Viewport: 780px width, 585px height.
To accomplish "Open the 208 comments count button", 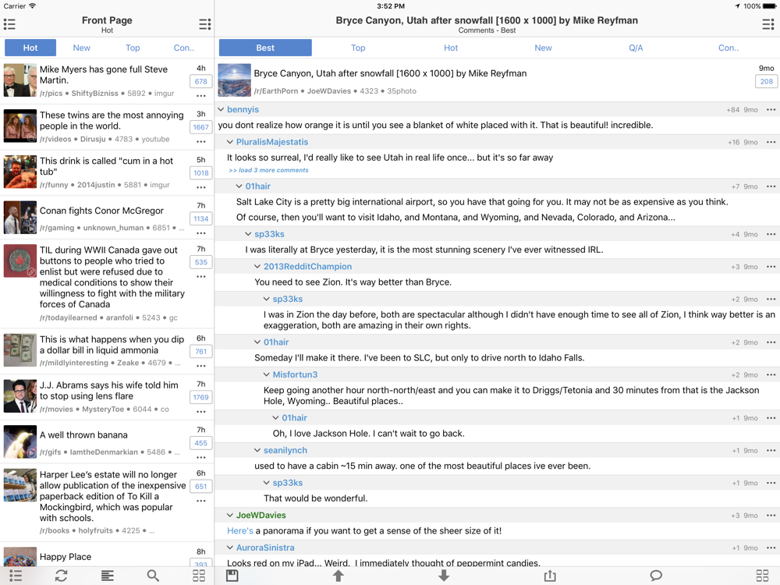I will pos(767,82).
